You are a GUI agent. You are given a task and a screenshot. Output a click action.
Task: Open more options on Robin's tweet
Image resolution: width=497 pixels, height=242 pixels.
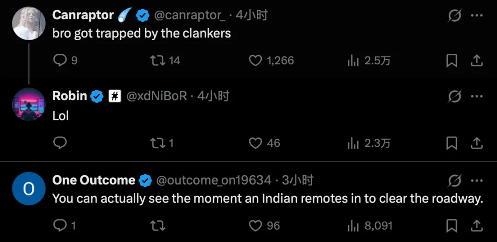(x=477, y=97)
